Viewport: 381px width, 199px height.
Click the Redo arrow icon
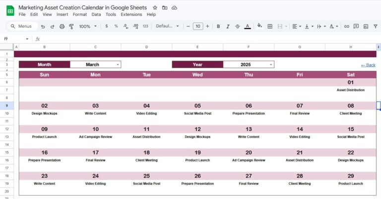click(52, 26)
